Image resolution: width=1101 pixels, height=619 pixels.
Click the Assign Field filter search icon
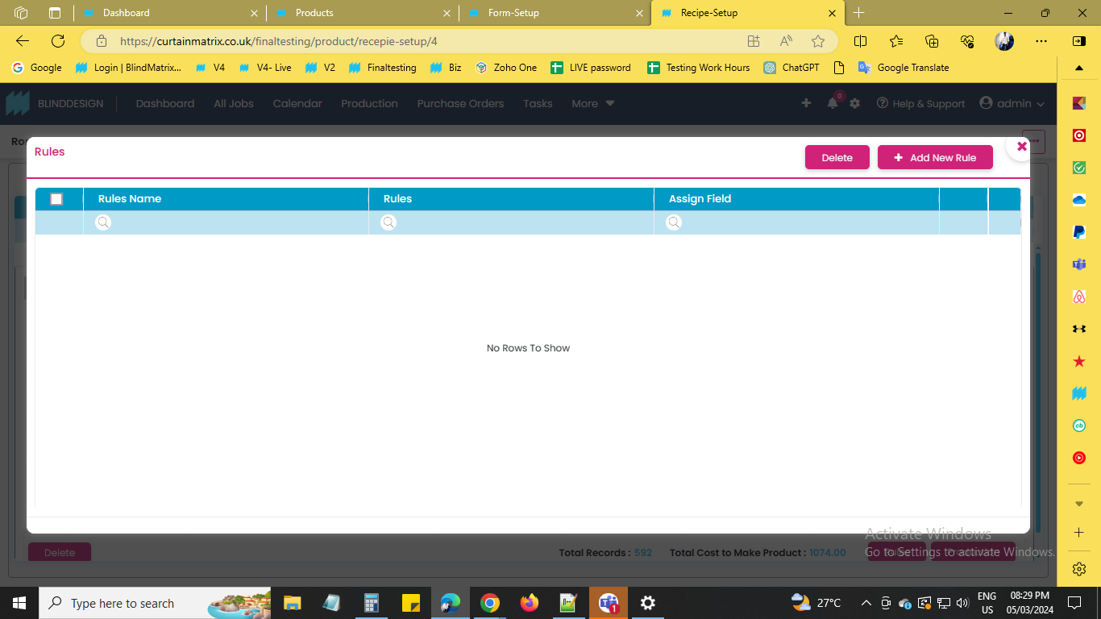coord(674,222)
